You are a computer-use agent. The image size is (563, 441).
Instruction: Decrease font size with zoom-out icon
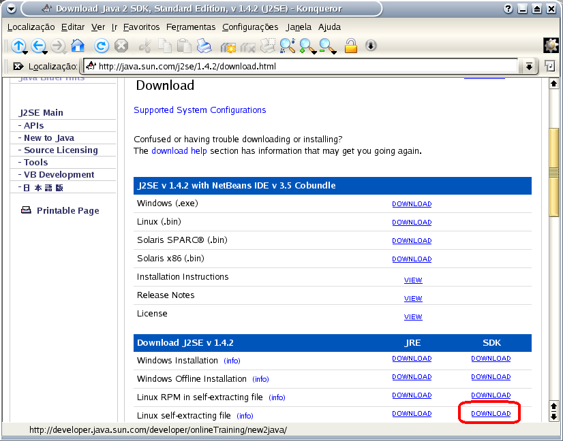tap(327, 46)
